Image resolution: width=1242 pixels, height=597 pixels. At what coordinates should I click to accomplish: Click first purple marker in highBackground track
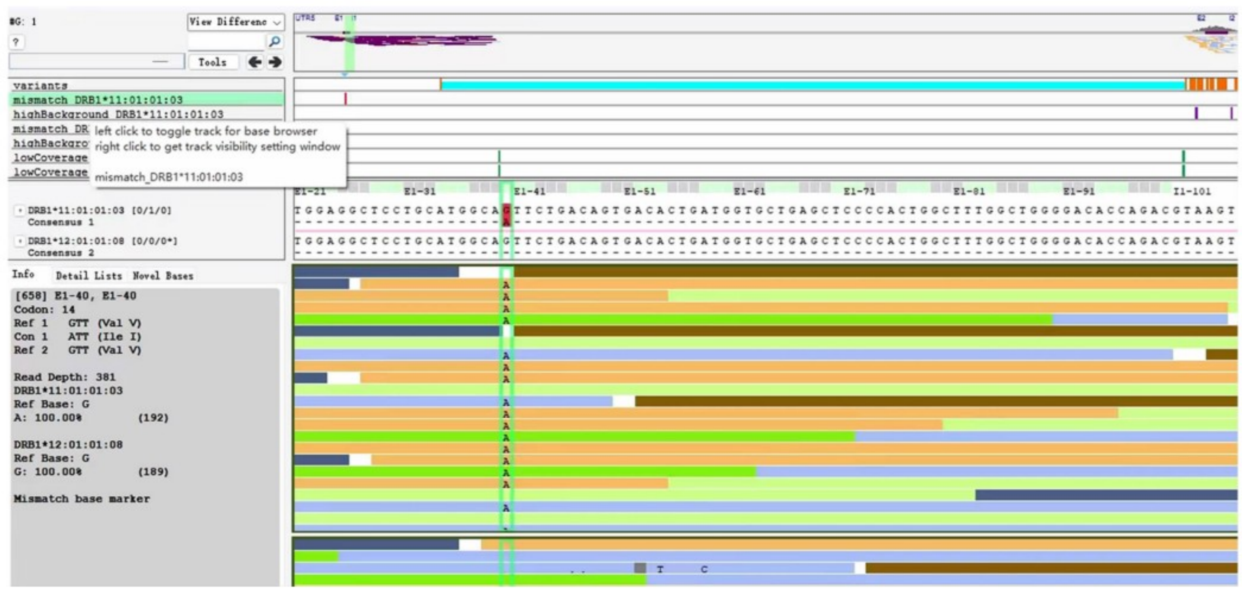coord(1196,114)
